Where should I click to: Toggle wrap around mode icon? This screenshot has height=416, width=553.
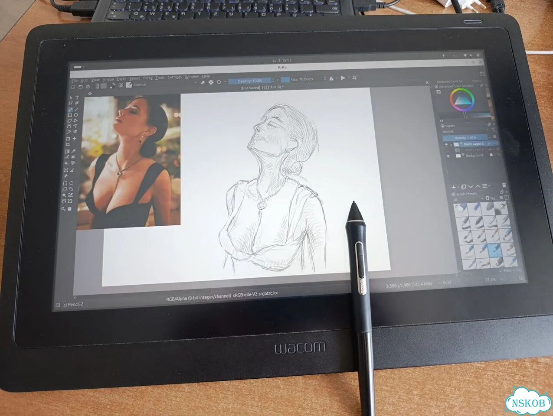pyautogui.click(x=354, y=78)
